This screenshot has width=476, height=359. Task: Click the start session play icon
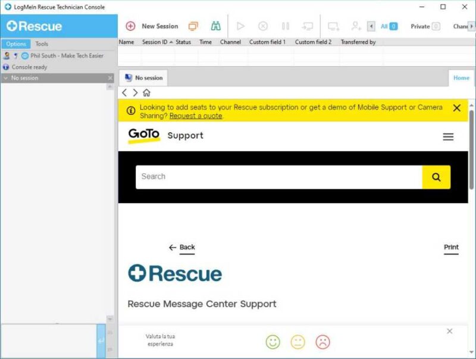(240, 26)
